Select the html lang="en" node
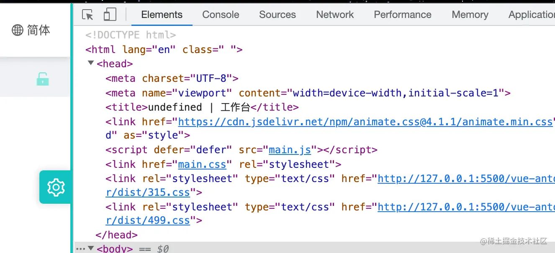Image resolution: width=555 pixels, height=253 pixels. [x=164, y=50]
